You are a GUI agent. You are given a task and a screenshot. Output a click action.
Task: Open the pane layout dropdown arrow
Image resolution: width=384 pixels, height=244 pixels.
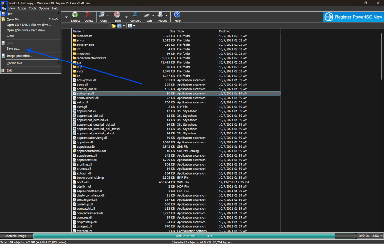[134, 26]
